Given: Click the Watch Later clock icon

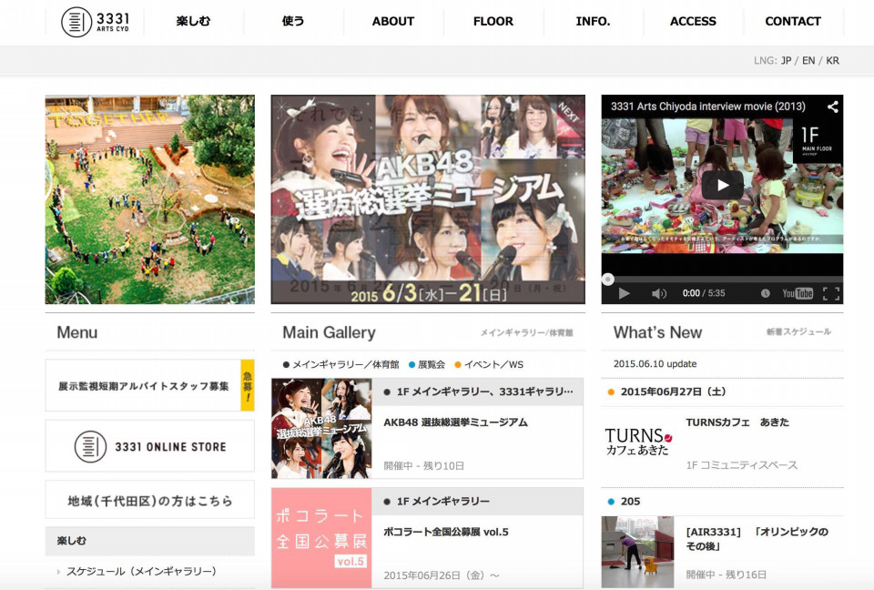Looking at the screenshot, I should [766, 293].
